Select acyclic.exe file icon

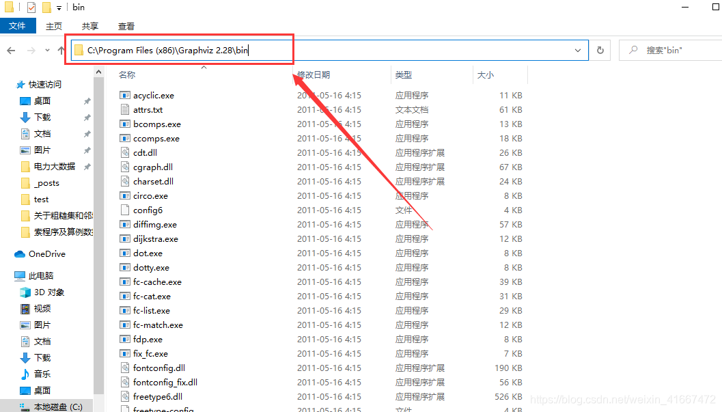[x=125, y=95]
